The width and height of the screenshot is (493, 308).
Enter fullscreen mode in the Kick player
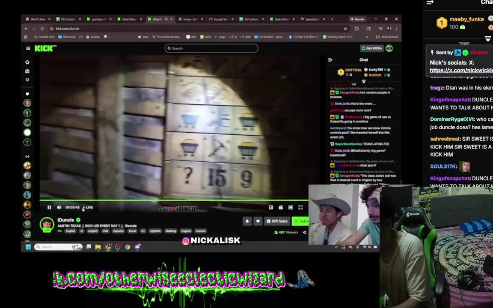point(300,207)
